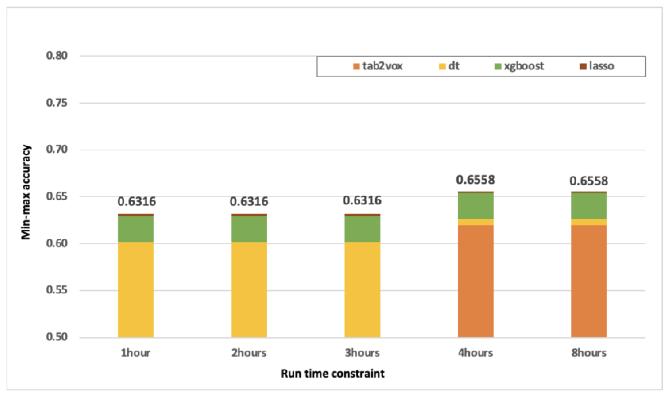668x395 pixels.
Task: Click the 2hours x-axis label
Action: [x=249, y=353]
